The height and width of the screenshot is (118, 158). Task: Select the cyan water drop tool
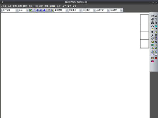(156, 26)
